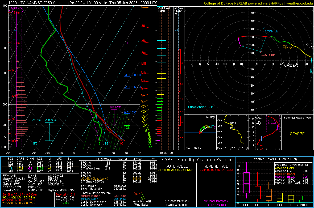Click the 8.6 C/km lapse rate annotation
Screen dimensions: 314x208
click(115, 107)
